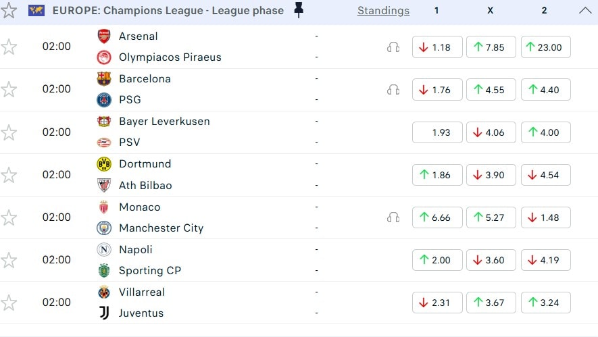Toggle favorite star for Villarreal vs Juventus
The width and height of the screenshot is (598, 337).
9,303
